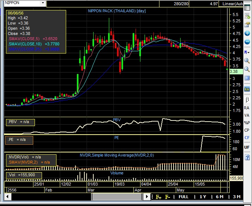
Task: Click the 01/03 date axis label
Action: tap(93, 184)
